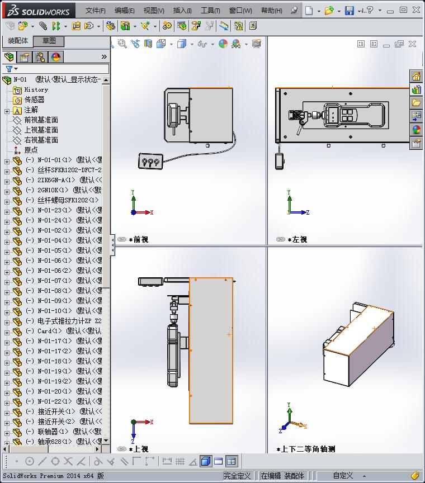Expand the N-01-01<1> component node
The image size is (425, 483).
pos(7,162)
